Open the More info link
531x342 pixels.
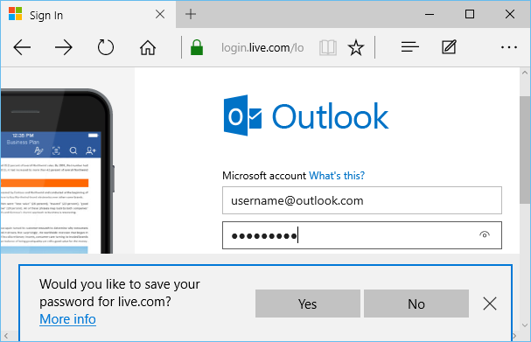[x=67, y=319]
